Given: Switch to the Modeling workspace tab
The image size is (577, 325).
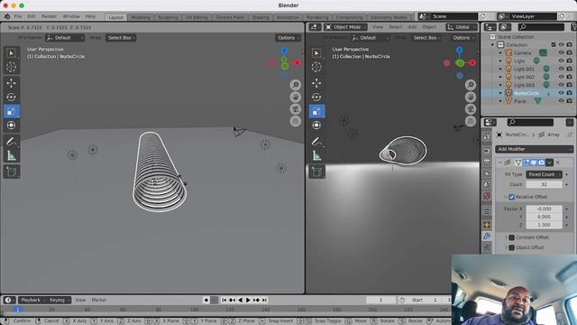Looking at the screenshot, I should click(x=141, y=17).
